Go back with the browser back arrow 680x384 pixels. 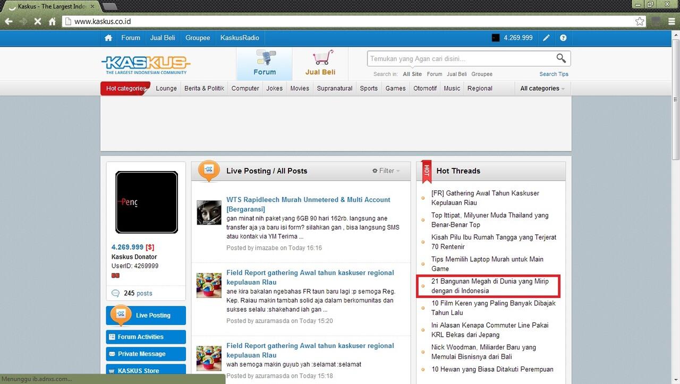[x=8, y=22]
